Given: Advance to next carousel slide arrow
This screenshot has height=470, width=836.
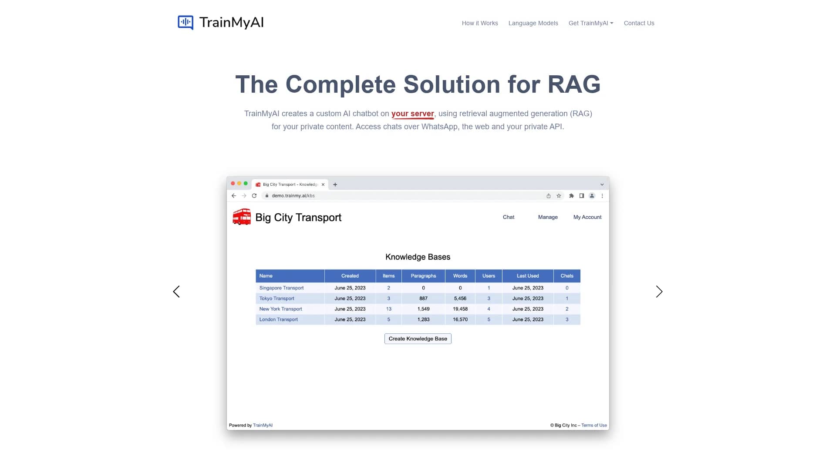Looking at the screenshot, I should (659, 292).
